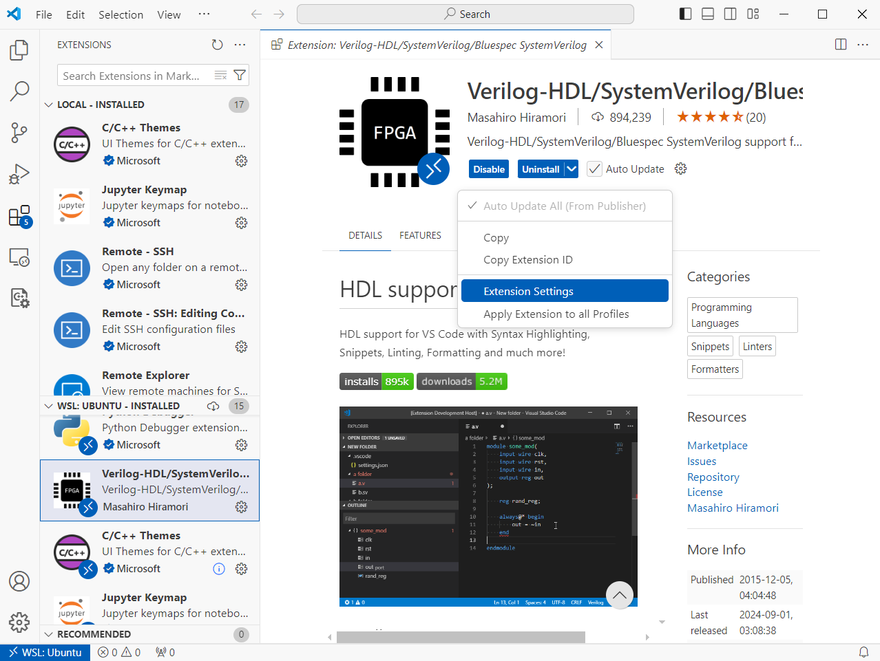Open the Uninstall dropdown arrow

[x=572, y=169]
